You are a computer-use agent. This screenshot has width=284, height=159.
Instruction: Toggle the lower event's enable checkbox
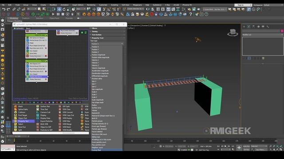47,61
